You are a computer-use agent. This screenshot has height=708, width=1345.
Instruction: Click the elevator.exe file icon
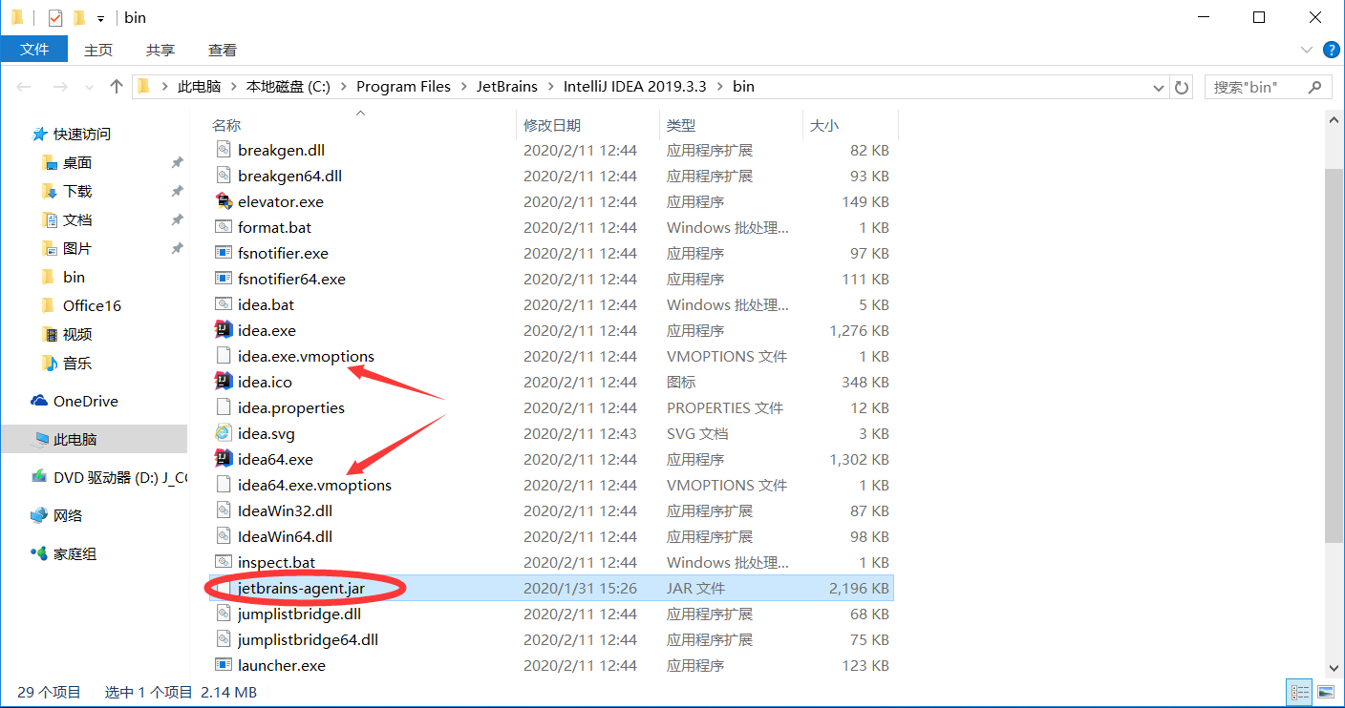pos(224,201)
